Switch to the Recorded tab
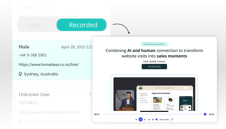The width and height of the screenshot is (226, 129). 83,25
